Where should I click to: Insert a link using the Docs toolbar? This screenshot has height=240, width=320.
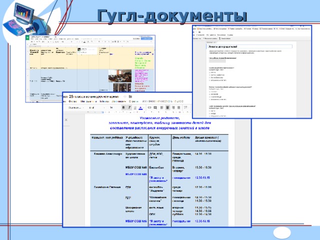pyautogui.click(x=149, y=107)
